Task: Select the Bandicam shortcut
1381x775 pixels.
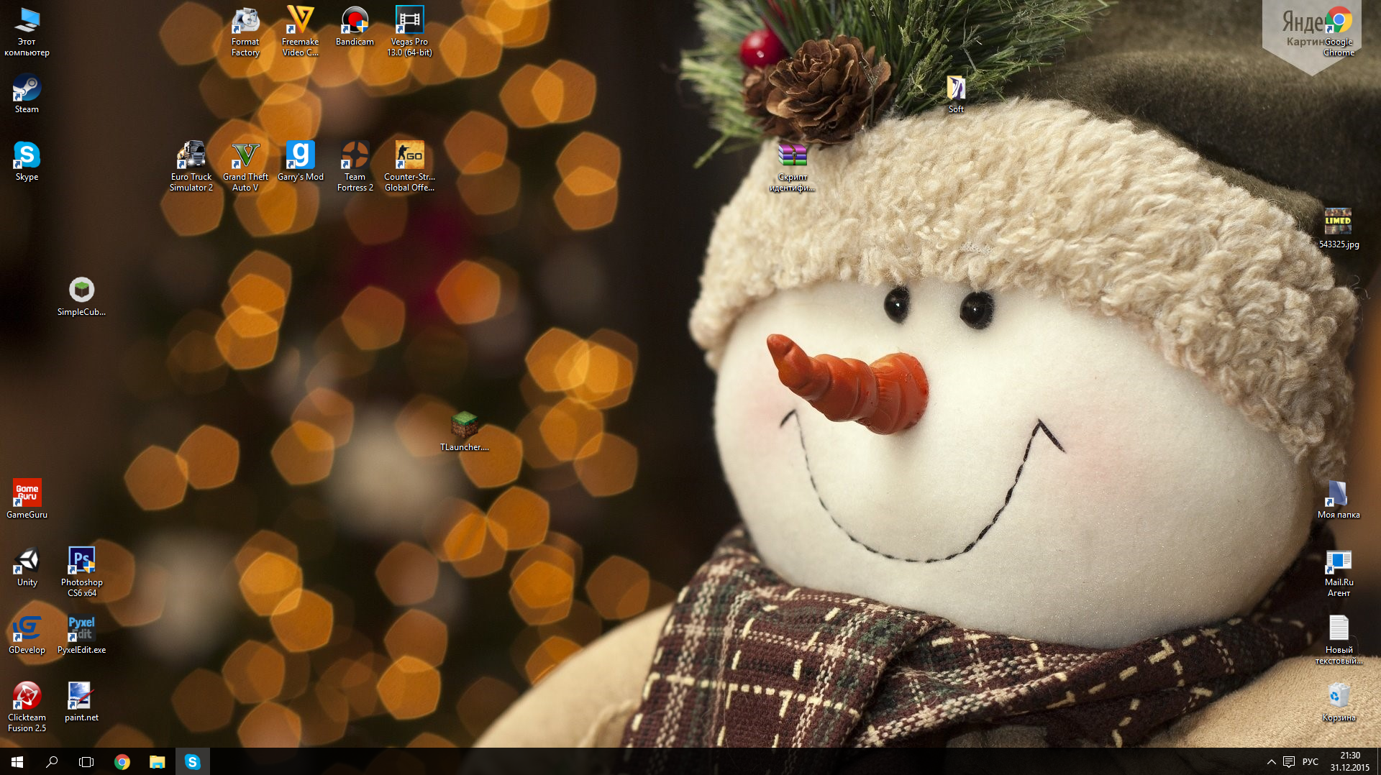Action: click(x=355, y=27)
